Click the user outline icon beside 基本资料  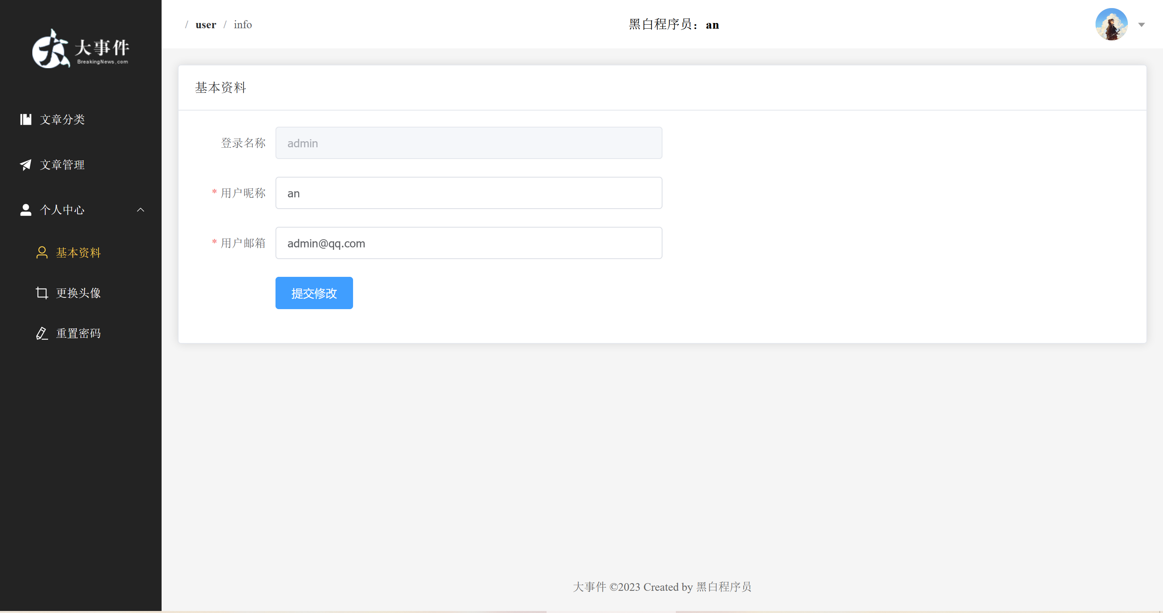42,253
